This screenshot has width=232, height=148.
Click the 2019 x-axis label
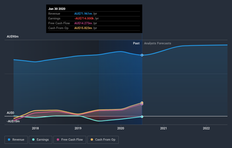coord(78,128)
